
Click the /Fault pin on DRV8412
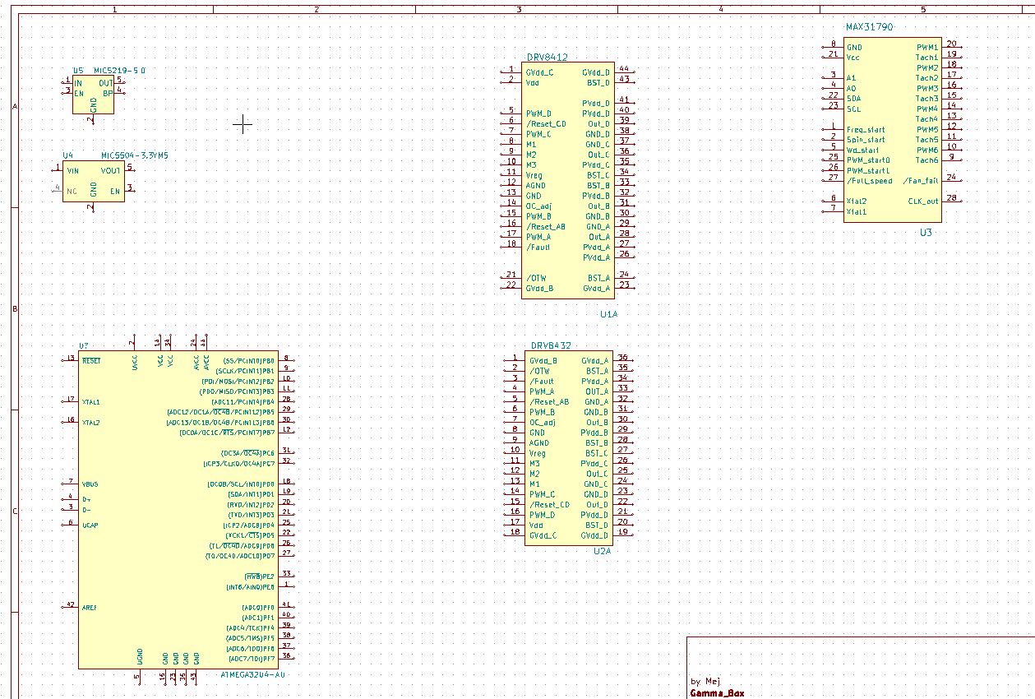[x=538, y=247]
